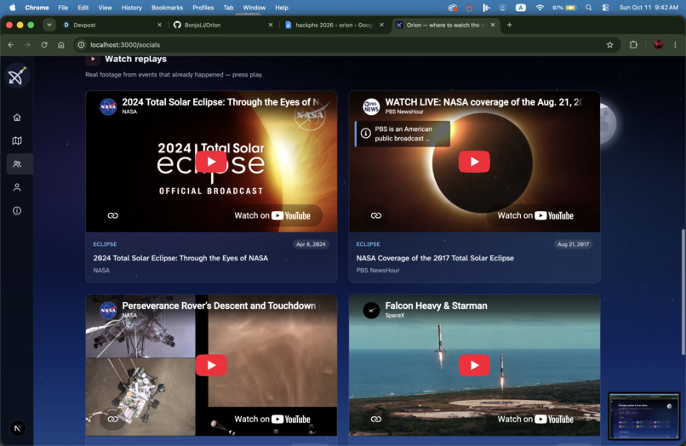Click the page vertical scrollbar
Screen dimensions: 686x446
click(683, 292)
